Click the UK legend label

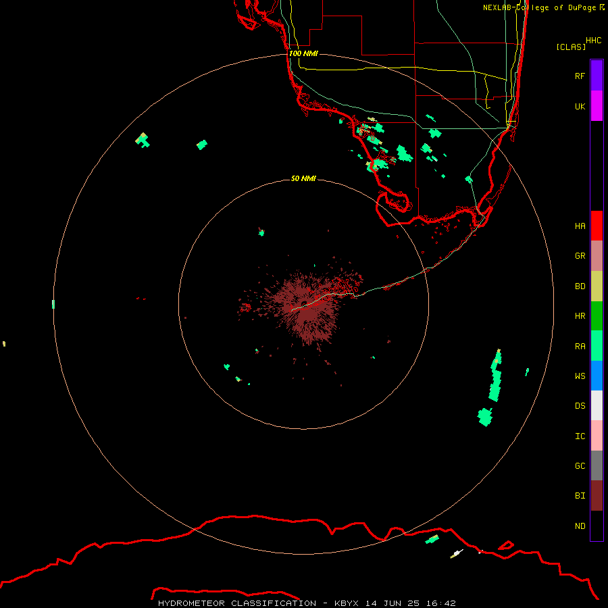coord(580,106)
